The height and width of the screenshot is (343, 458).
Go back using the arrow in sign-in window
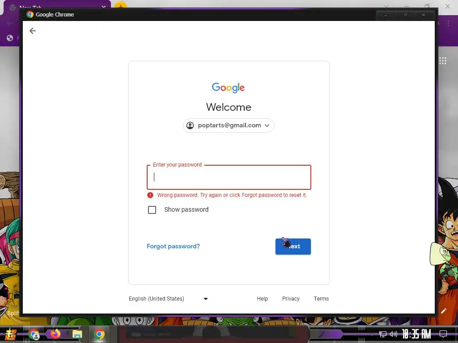[32, 31]
